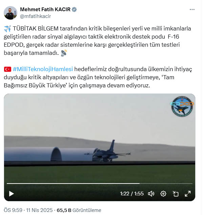
Task: Expand video to fullscreen
Action: coord(188,194)
